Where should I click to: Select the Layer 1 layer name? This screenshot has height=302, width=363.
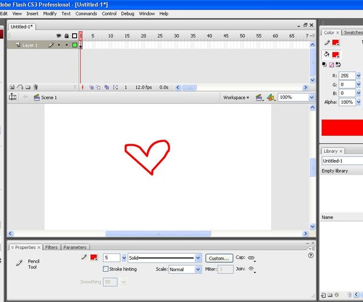(30, 45)
